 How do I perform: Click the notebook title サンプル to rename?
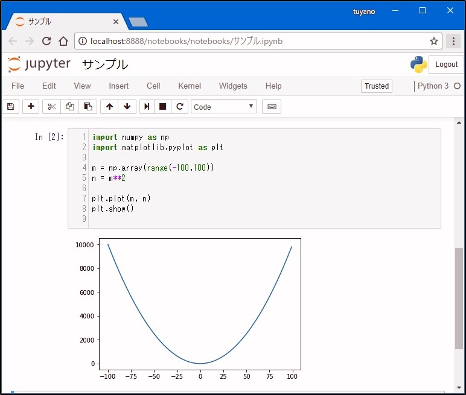[105, 65]
